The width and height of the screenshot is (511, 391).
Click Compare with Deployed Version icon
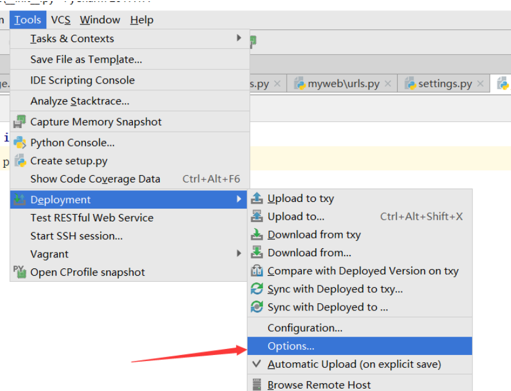pos(257,271)
